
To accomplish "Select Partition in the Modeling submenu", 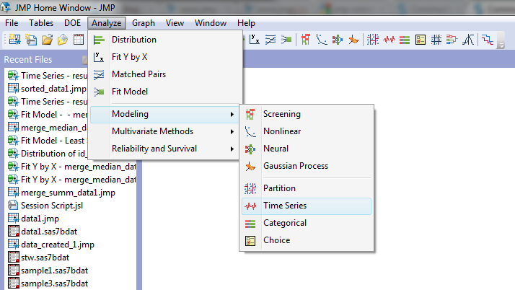I will click(307, 188).
